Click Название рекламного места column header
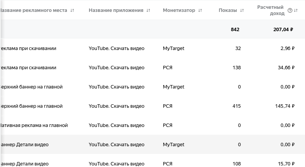Screen dimensions: 305x167 click(34, 10)
